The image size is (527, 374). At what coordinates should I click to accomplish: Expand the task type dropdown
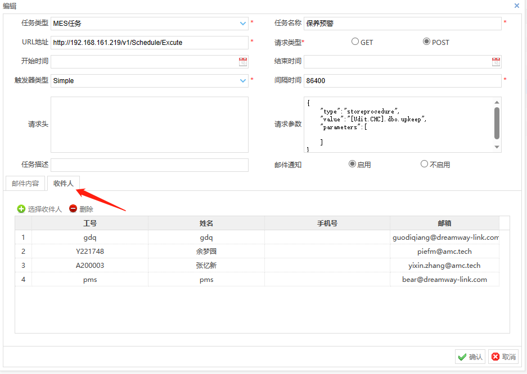click(243, 24)
